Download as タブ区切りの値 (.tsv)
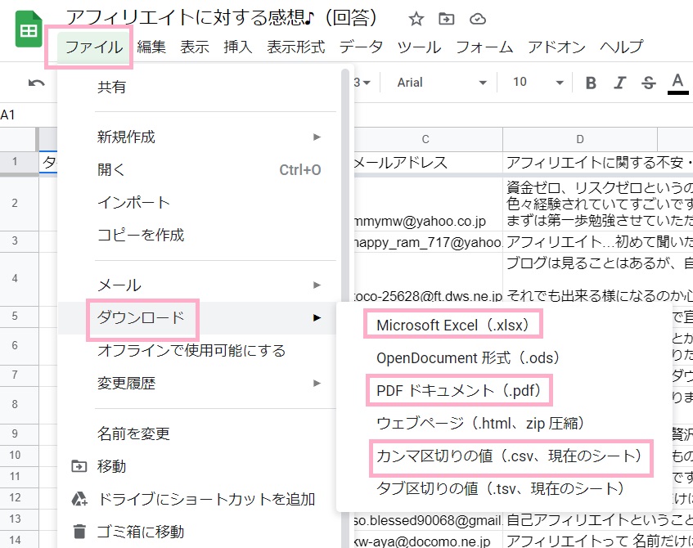Viewport: 693px width, 548px height. 504,489
